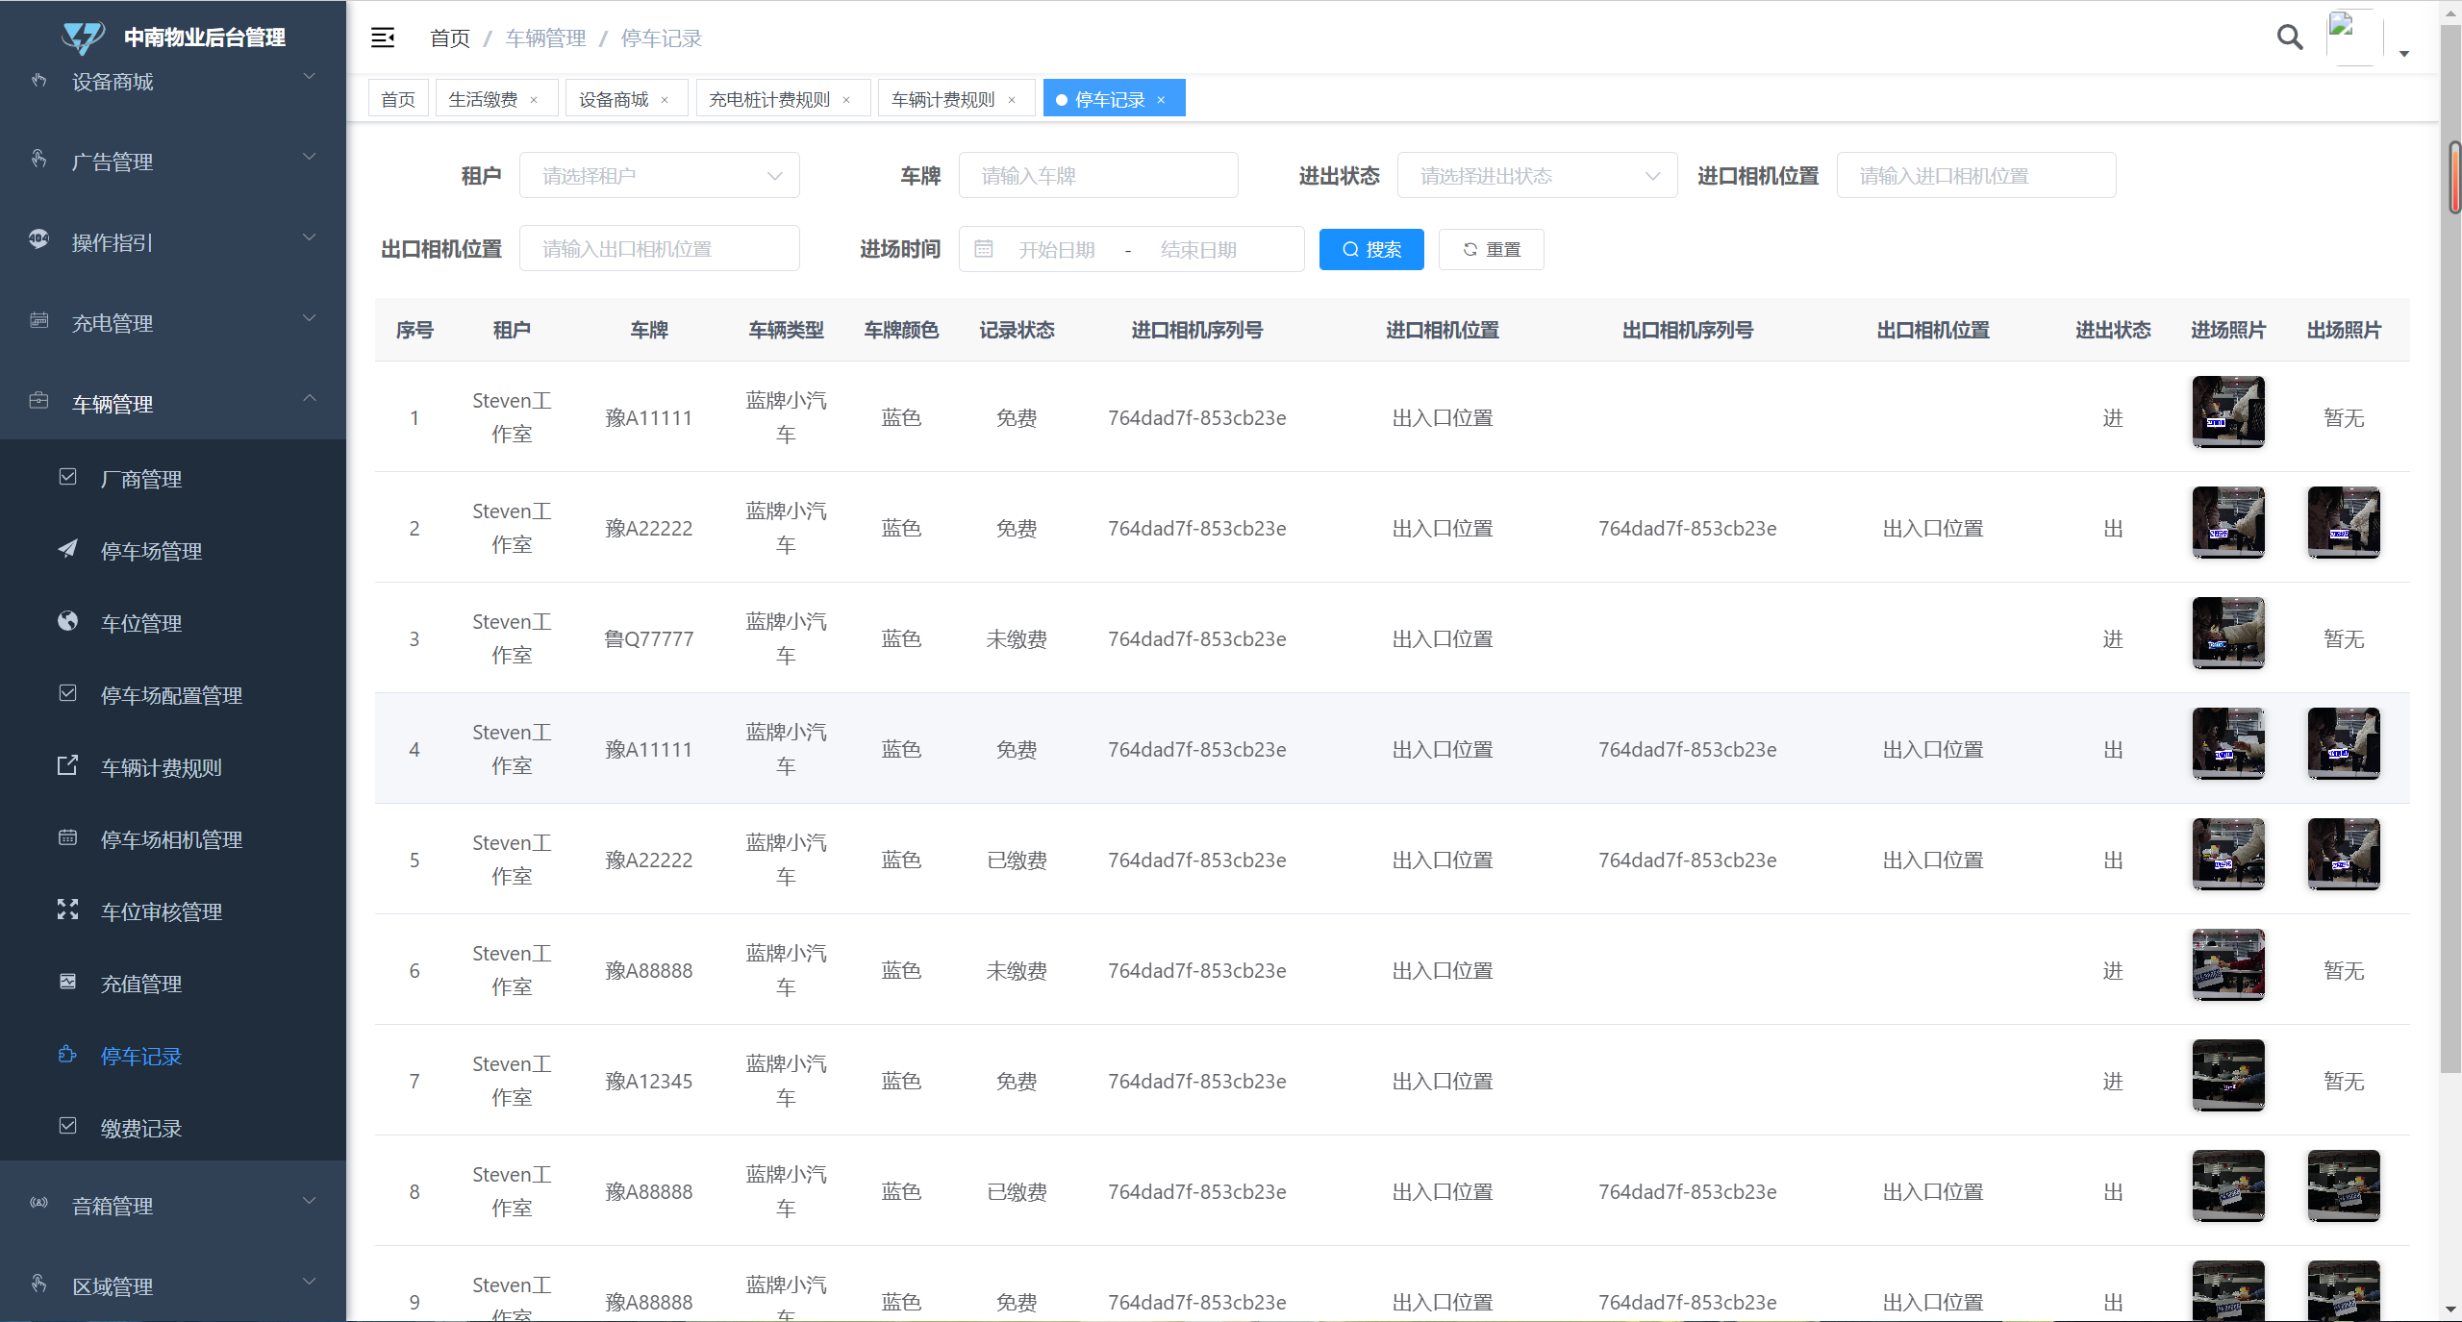The image size is (2462, 1322).
Task: Click the 缴费记录 sidebar icon
Action: pos(67,1126)
